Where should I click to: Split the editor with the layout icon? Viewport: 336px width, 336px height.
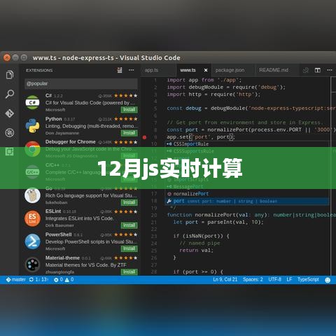point(318,70)
